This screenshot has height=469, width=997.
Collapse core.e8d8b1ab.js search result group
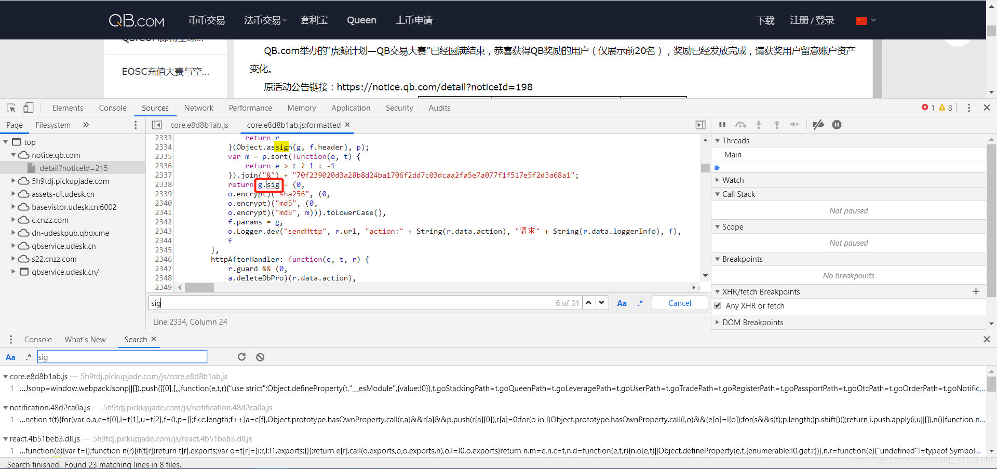coord(6,376)
